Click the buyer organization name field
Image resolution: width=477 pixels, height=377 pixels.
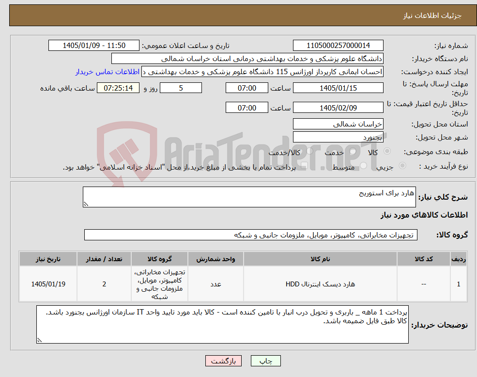(247, 59)
